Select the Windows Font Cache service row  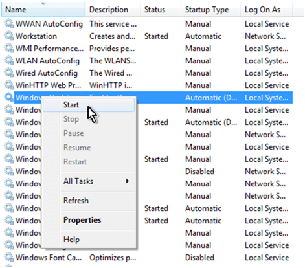(x=148, y=258)
